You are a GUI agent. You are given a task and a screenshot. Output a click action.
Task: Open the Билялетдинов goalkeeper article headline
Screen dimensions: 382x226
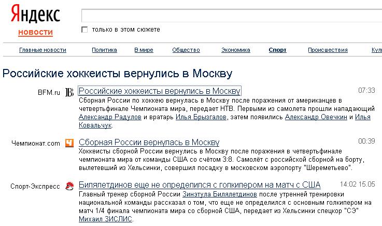click(x=199, y=185)
